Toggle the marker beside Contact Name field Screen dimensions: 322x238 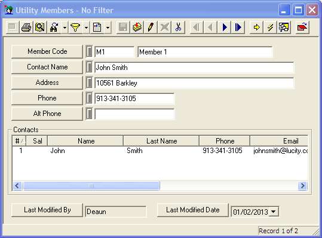coord(90,67)
